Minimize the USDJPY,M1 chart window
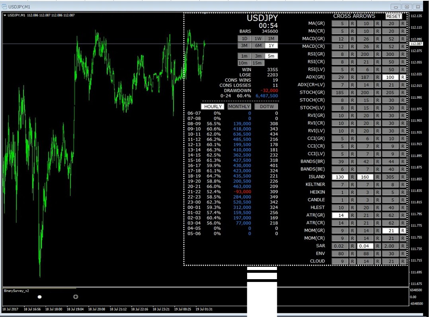This screenshot has height=317, width=429. pos(396,7)
